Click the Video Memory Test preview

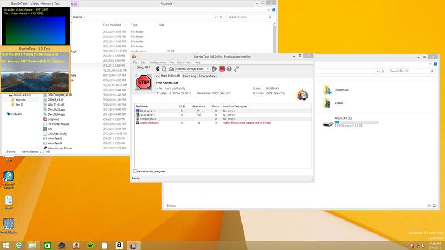(36, 26)
